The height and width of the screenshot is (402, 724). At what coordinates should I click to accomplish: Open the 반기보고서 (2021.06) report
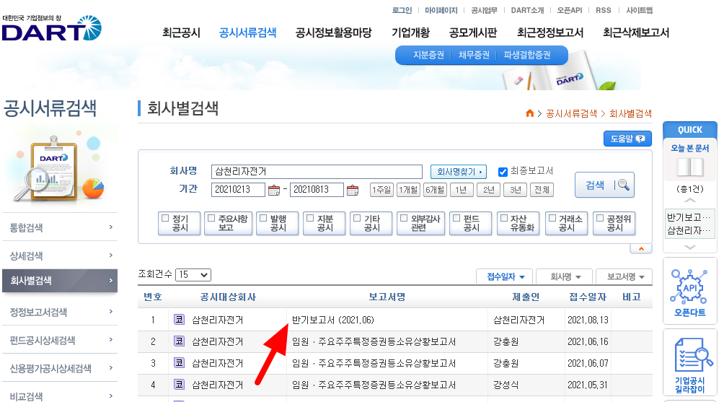(333, 320)
